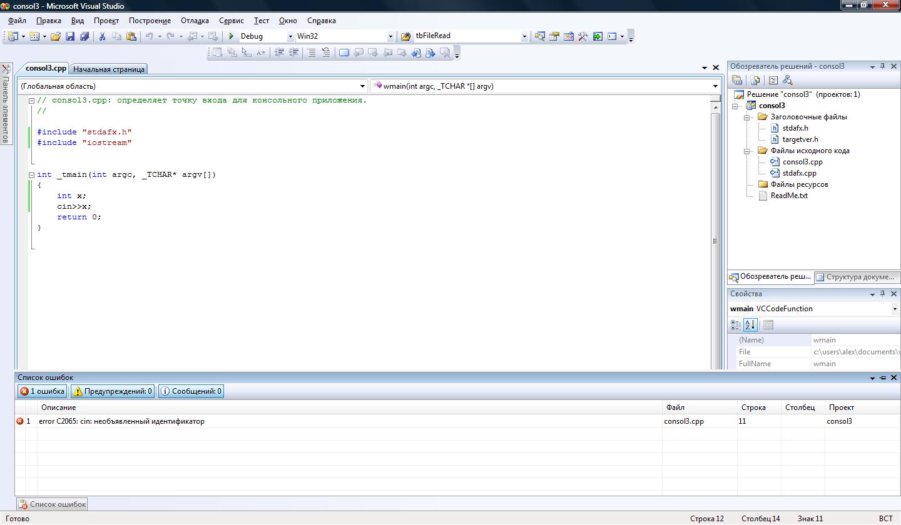
Task: Click the Open File folder icon
Action: (x=56, y=36)
